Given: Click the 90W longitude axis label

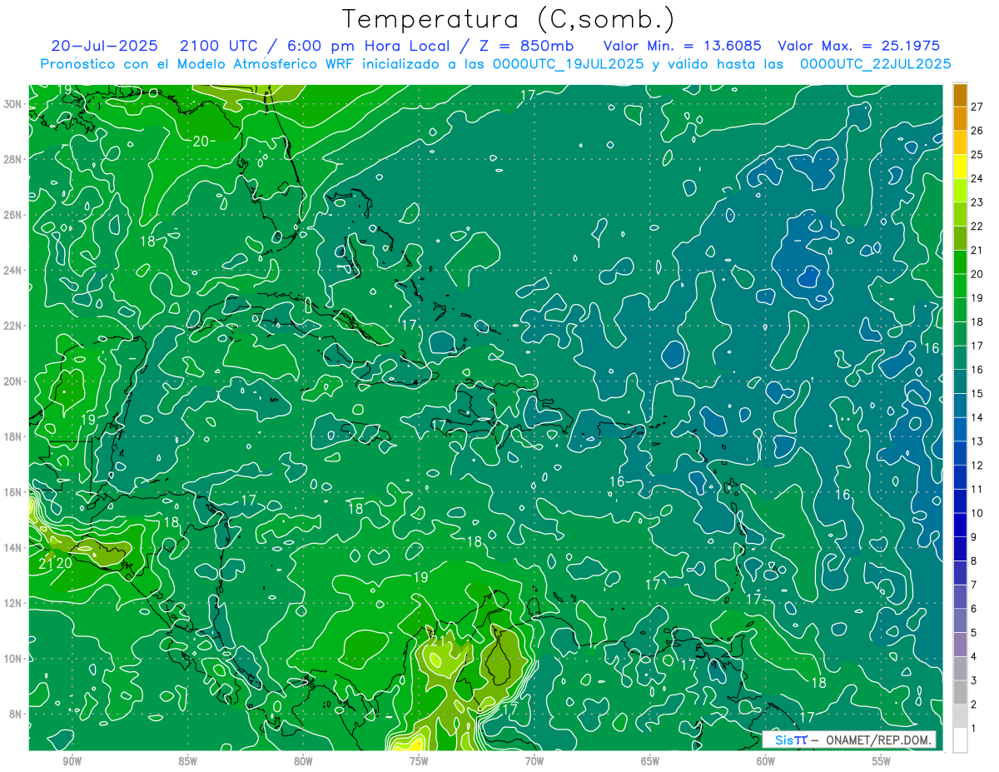Looking at the screenshot, I should 72,761.
